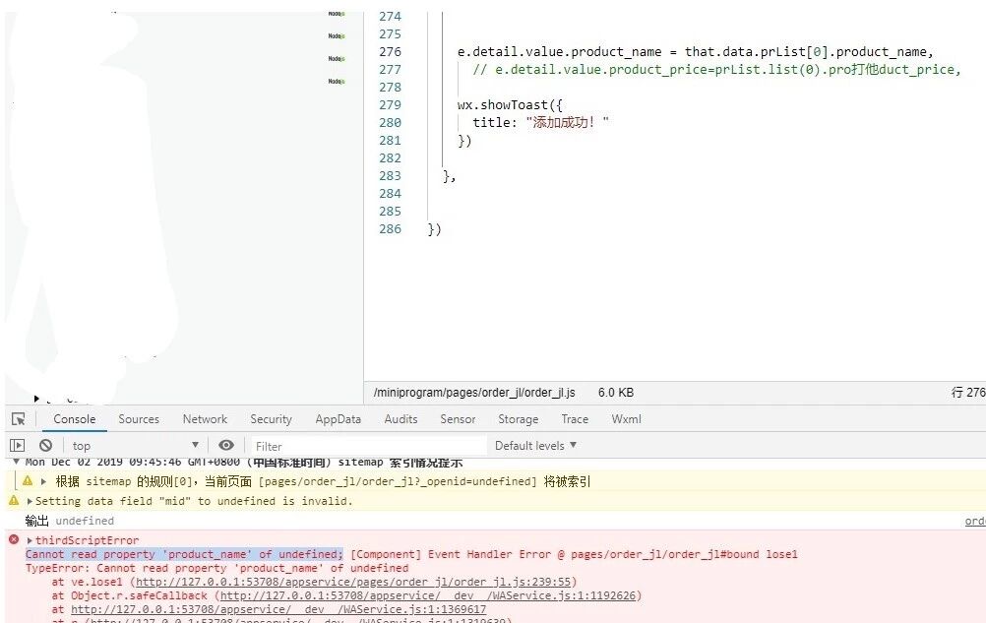Open the Security tab
Image resolution: width=986 pixels, height=623 pixels.
pyautogui.click(x=271, y=419)
